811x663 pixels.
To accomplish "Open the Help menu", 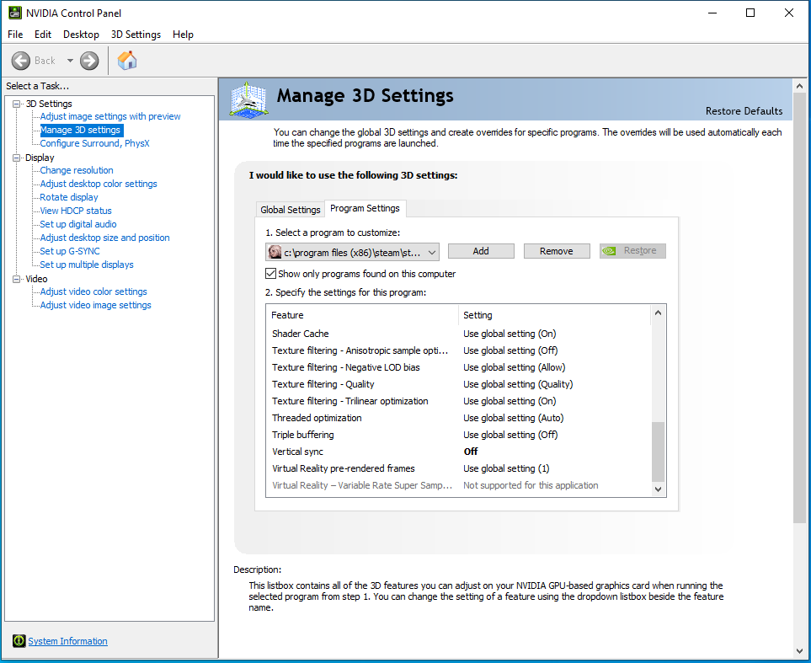I will tap(183, 35).
